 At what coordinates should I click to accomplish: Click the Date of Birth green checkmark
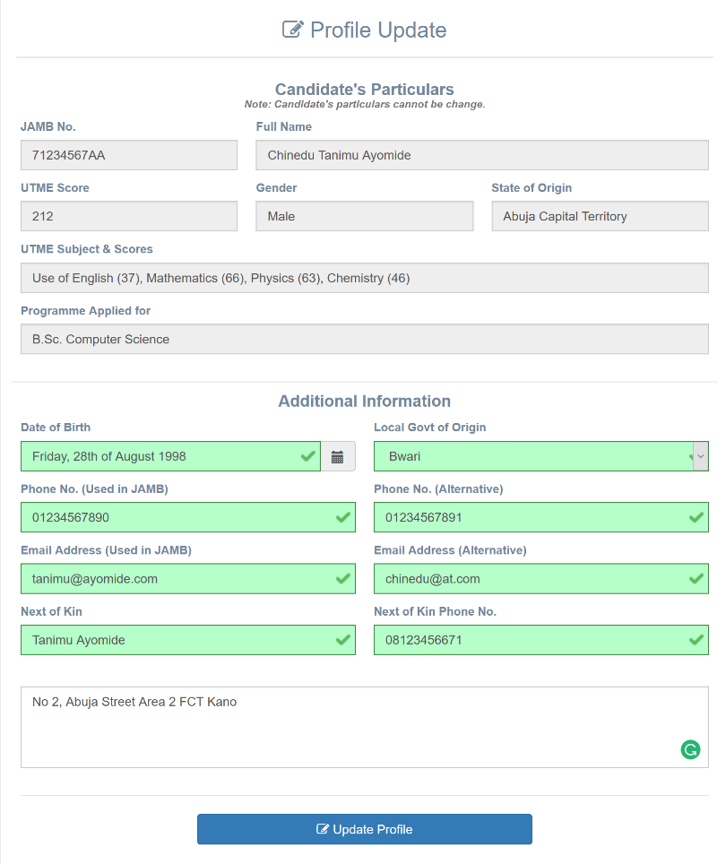pyautogui.click(x=308, y=456)
